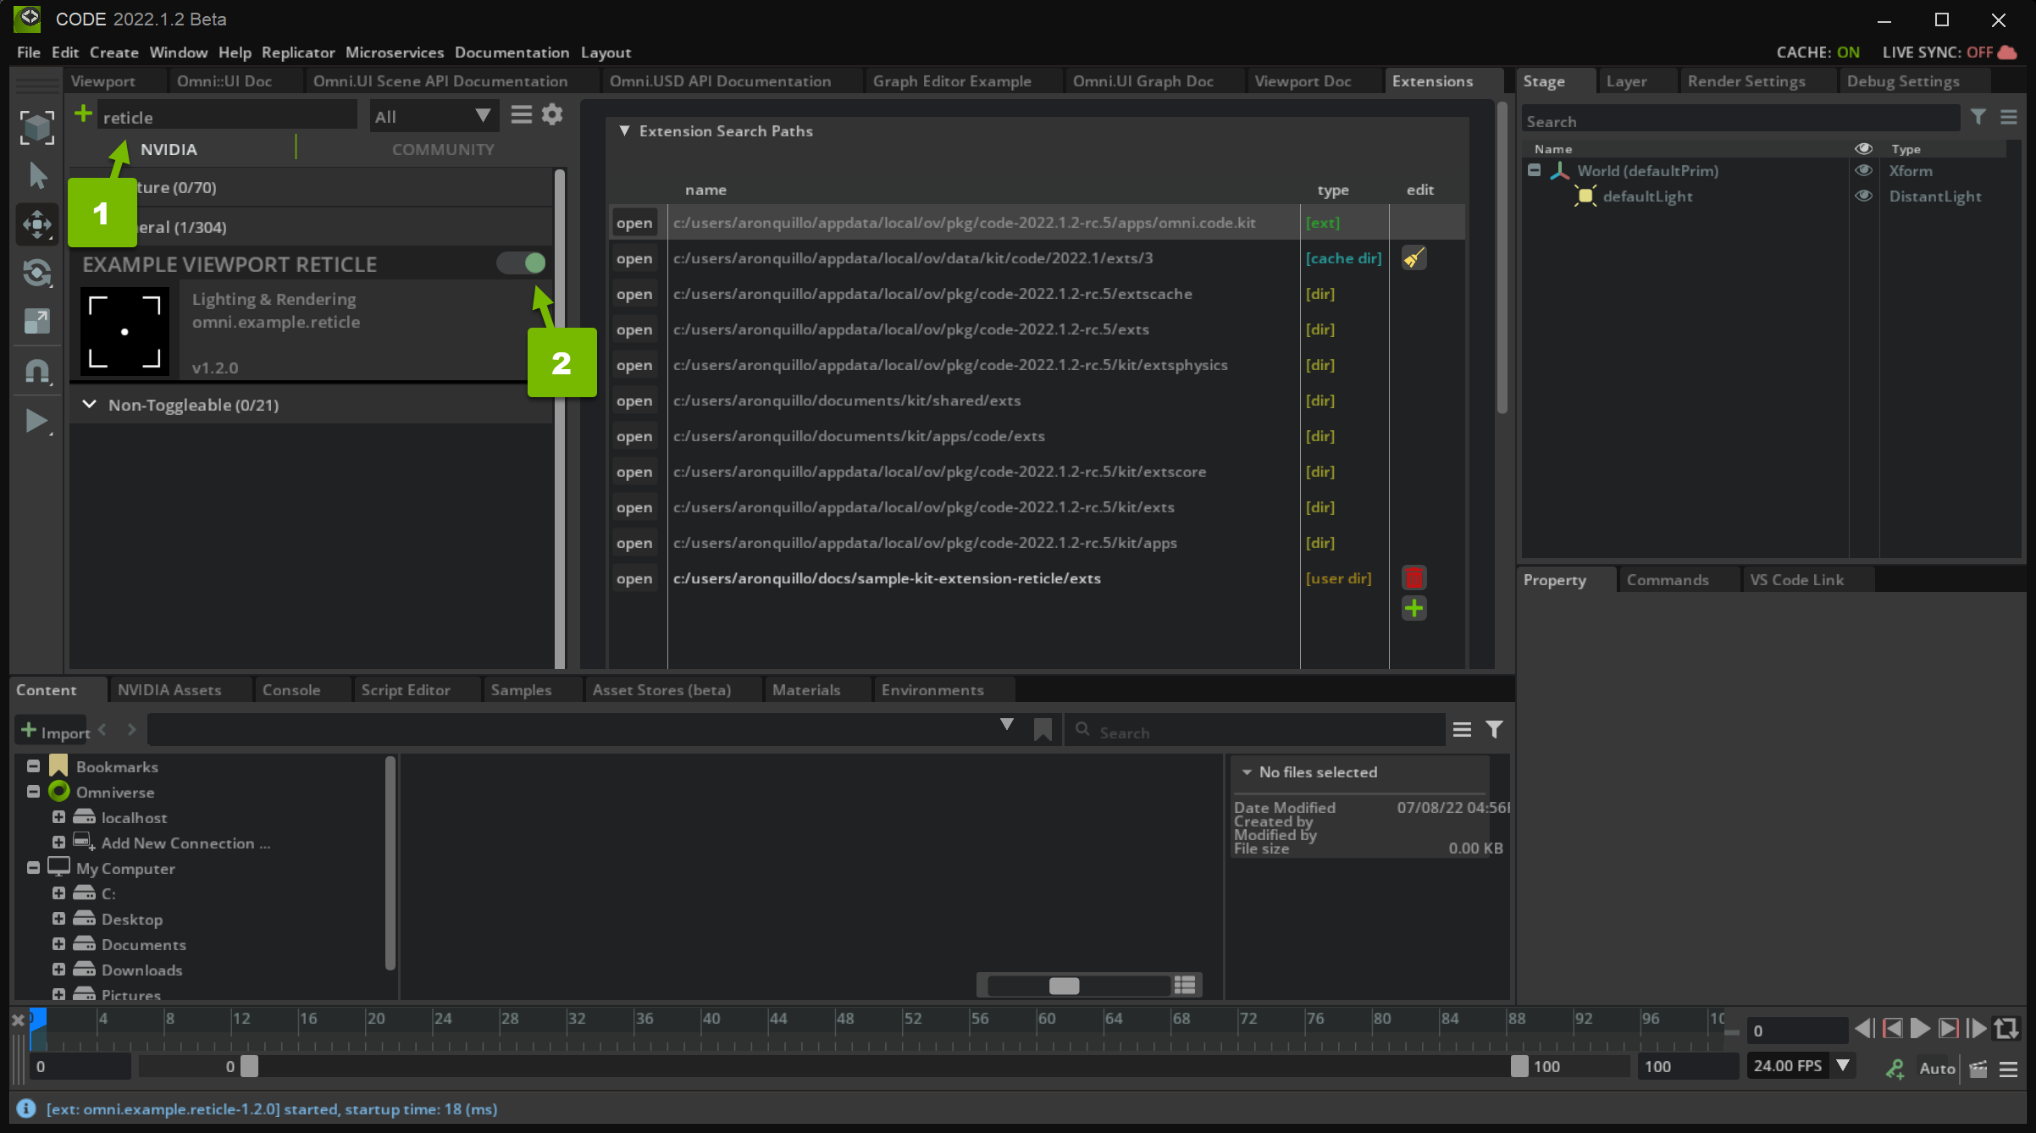Screen dimensions: 2036x1133
Task: Open the extensions hamburger options menu
Action: point(522,114)
